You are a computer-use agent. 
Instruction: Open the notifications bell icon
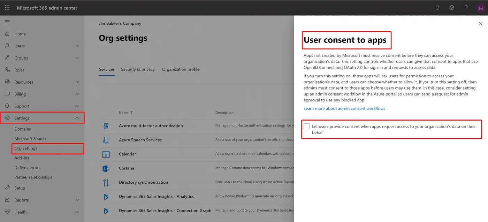click(437, 8)
